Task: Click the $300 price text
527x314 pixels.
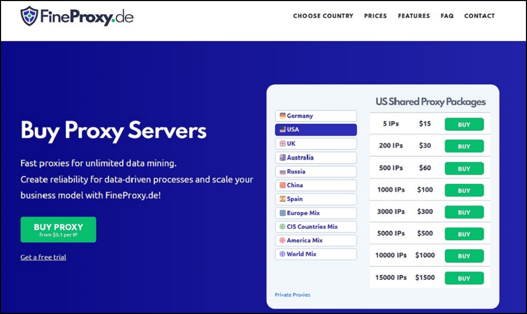Action: tap(425, 211)
